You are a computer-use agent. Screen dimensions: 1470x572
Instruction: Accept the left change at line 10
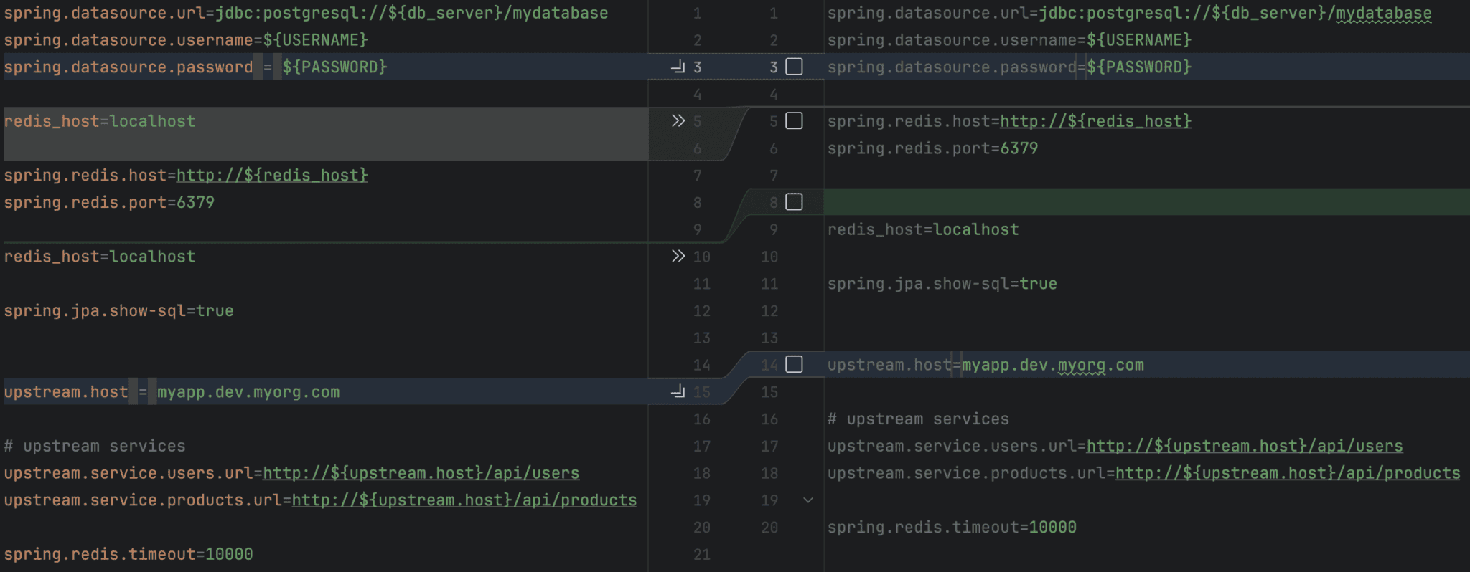pos(678,256)
